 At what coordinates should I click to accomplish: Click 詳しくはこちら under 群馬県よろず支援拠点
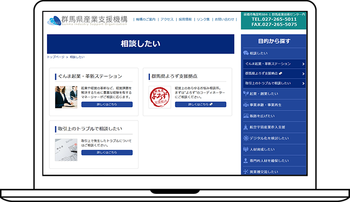click(201, 104)
